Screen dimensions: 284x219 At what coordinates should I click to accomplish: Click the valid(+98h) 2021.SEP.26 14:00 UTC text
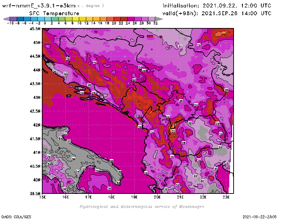pyautogui.click(x=217, y=13)
